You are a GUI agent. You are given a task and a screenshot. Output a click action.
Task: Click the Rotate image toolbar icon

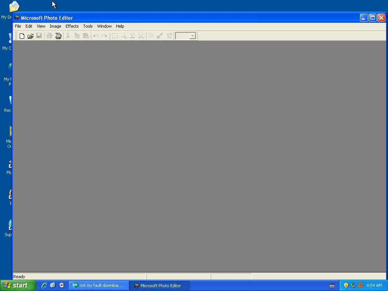[169, 36]
